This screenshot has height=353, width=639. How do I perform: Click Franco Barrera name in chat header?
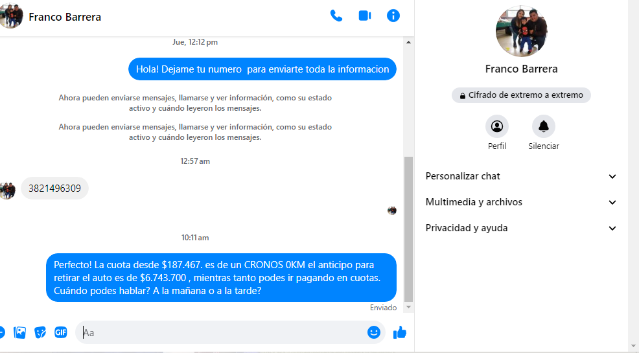point(65,17)
